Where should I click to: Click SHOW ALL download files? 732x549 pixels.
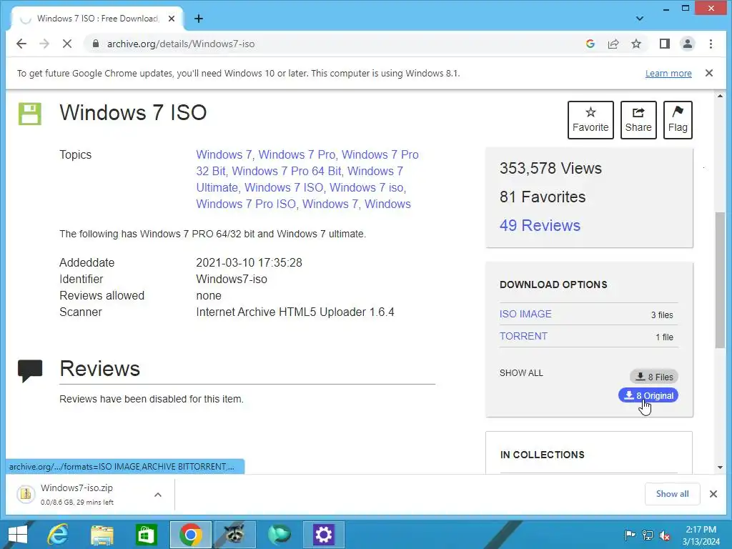[x=521, y=373]
